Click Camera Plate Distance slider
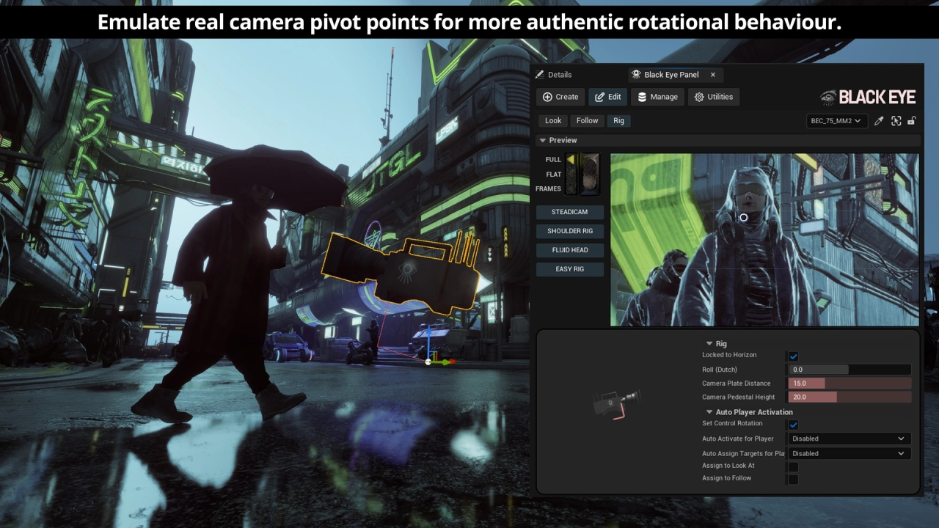The height and width of the screenshot is (528, 939). (x=850, y=384)
